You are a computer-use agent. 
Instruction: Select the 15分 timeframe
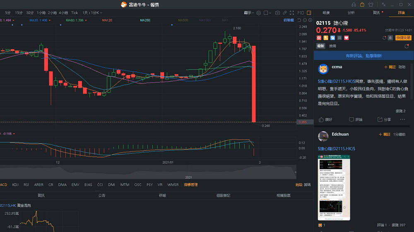(x=19, y=13)
